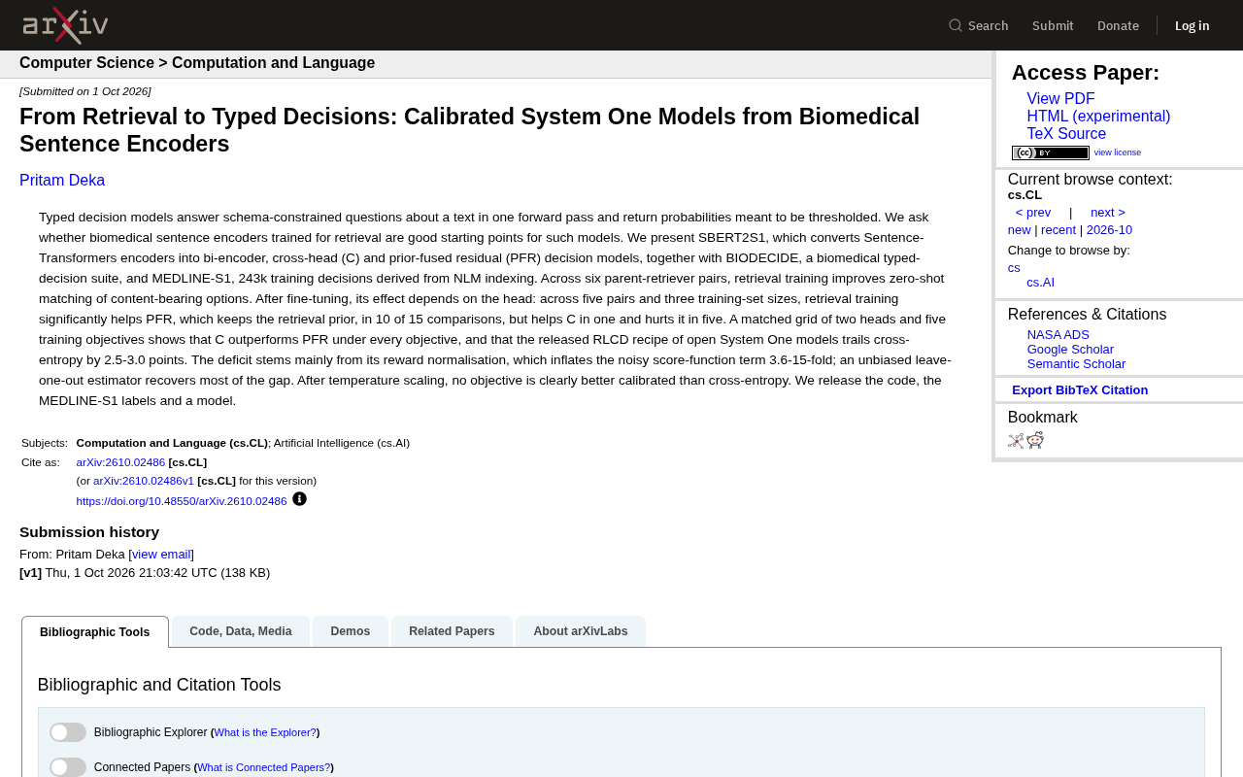Click Donate in the top navigation
The image size is (1243, 777).
(1118, 25)
